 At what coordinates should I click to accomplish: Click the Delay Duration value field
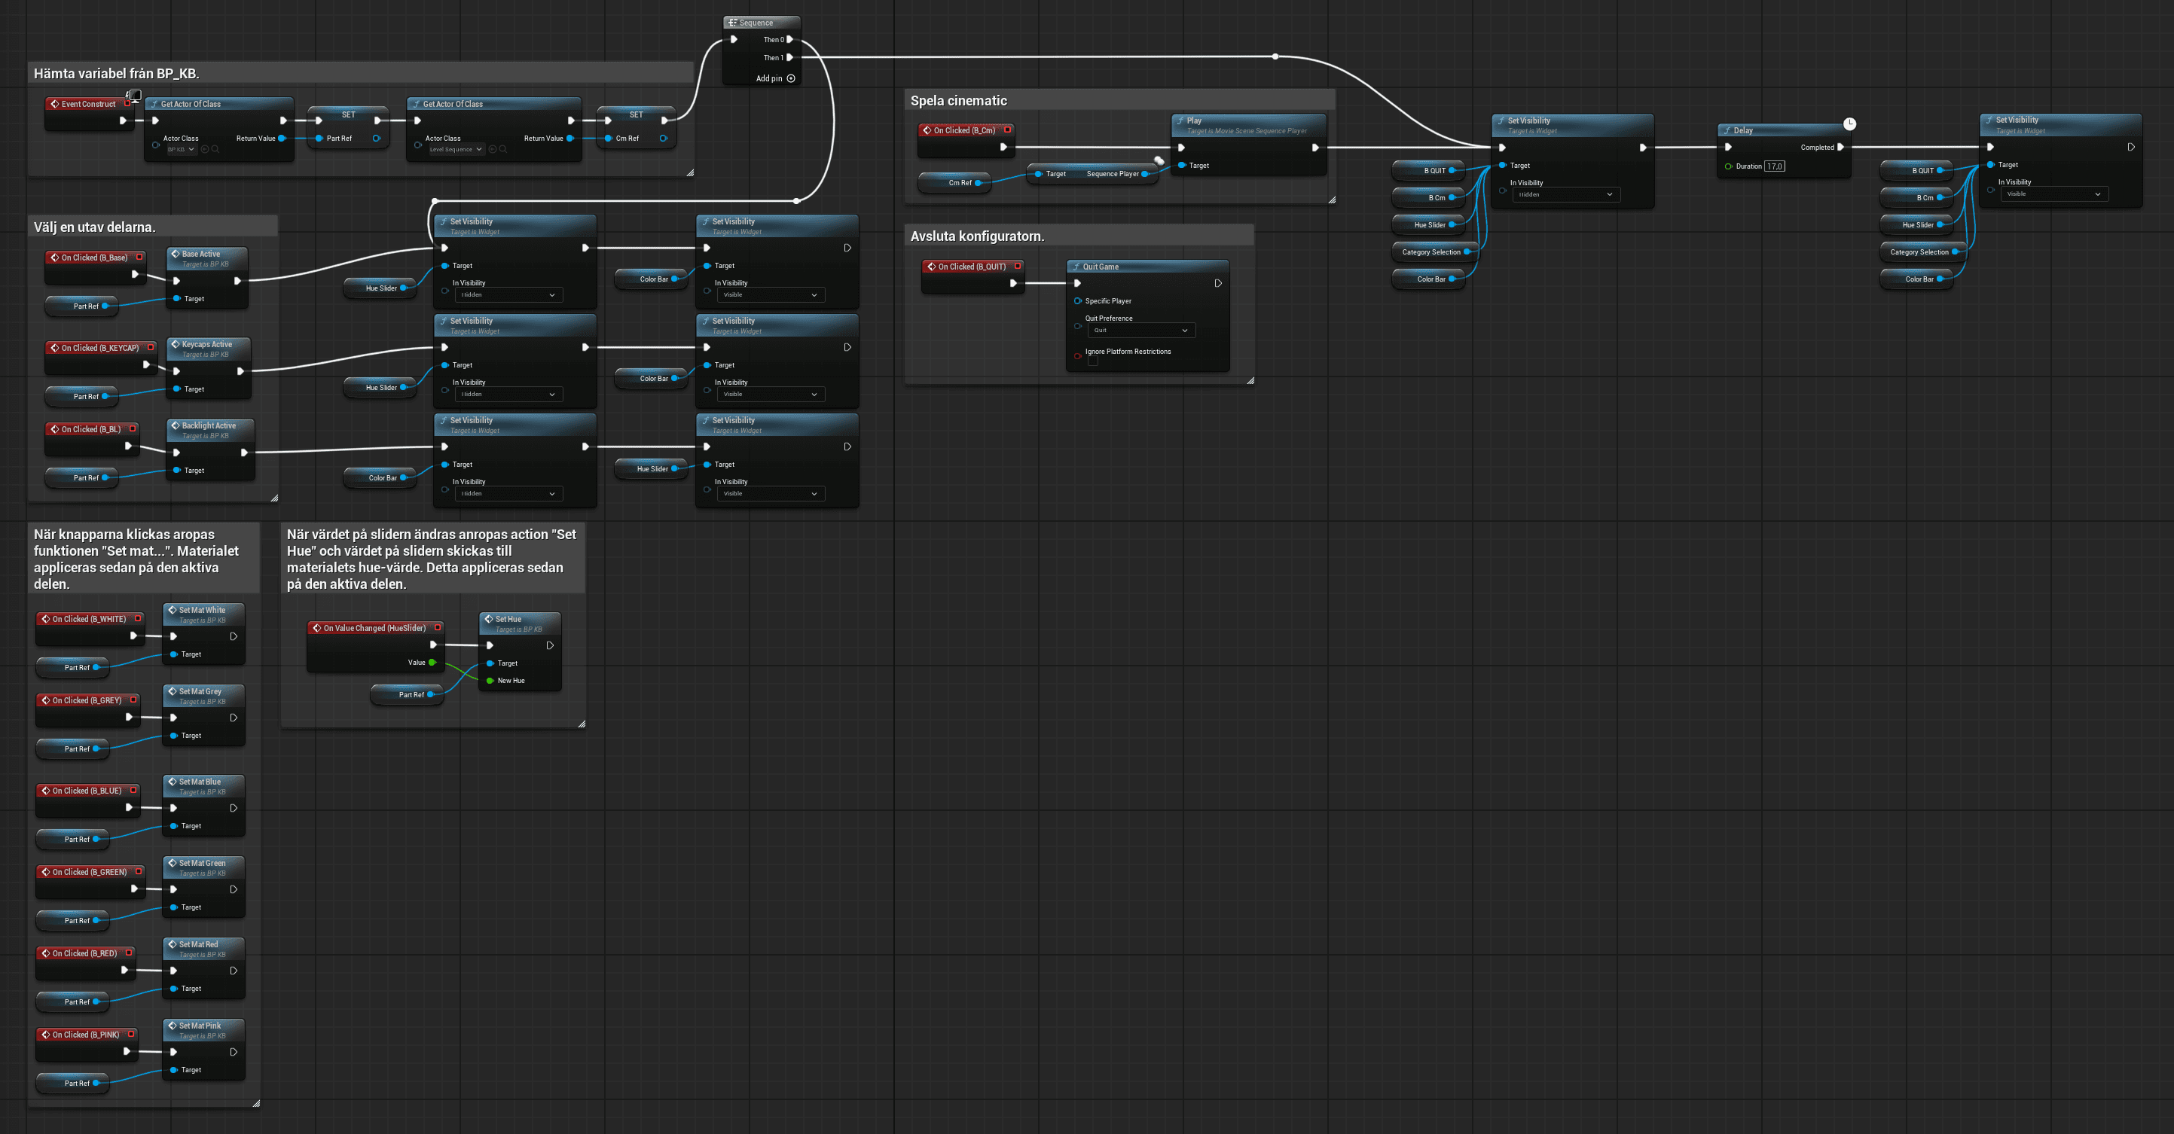(x=1774, y=166)
